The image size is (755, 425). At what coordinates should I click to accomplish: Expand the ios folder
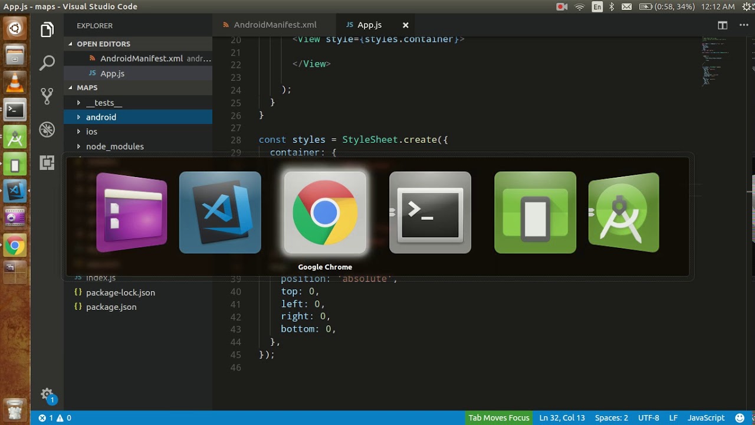(138, 132)
